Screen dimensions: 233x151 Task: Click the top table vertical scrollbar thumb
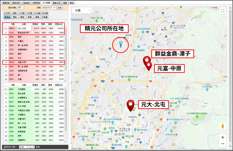pos(65,49)
